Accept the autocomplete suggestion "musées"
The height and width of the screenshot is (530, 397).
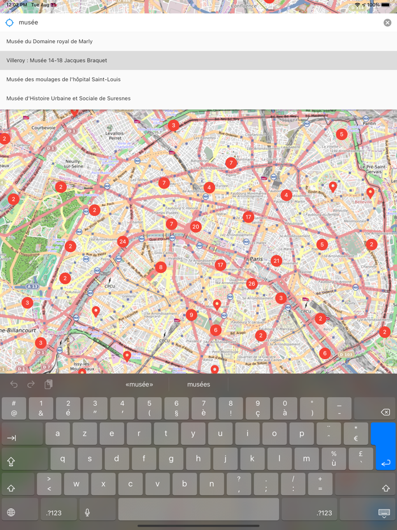point(198,384)
